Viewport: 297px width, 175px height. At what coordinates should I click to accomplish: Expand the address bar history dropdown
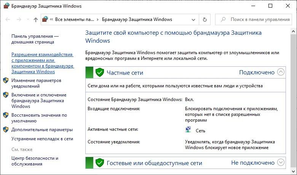coord(193,19)
